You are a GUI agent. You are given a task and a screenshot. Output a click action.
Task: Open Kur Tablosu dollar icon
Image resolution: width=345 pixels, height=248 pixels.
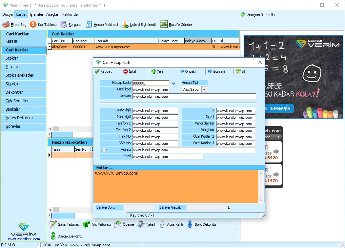click(33, 24)
